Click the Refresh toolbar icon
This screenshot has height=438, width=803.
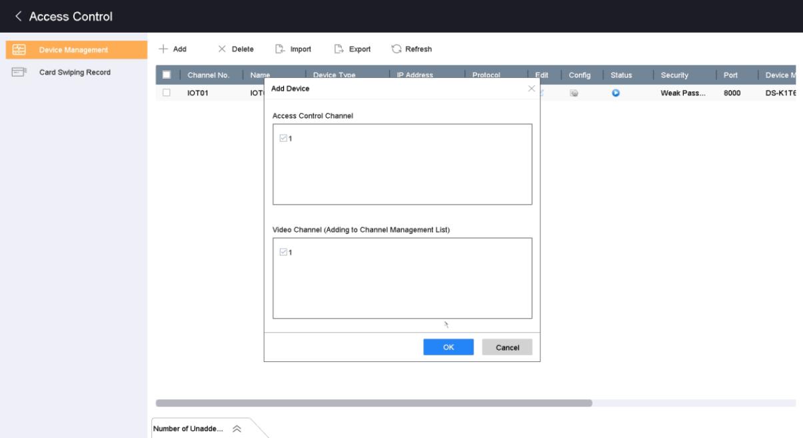pos(397,49)
